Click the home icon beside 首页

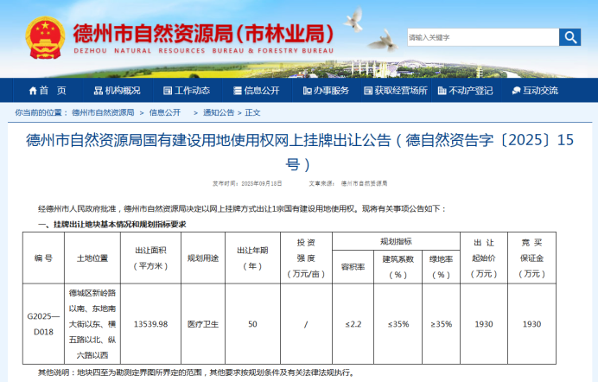pyautogui.click(x=33, y=91)
